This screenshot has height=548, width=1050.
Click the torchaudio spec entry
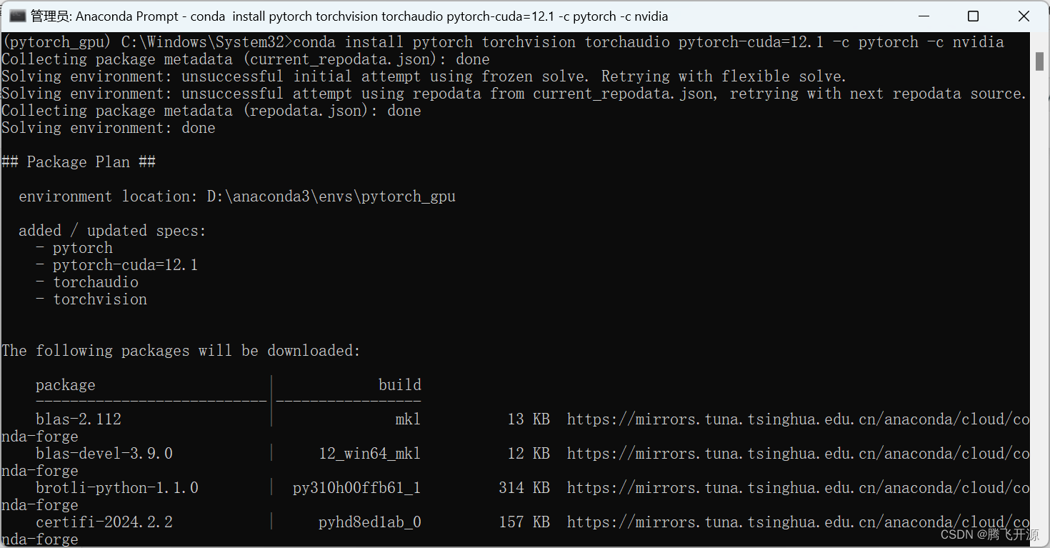point(95,282)
